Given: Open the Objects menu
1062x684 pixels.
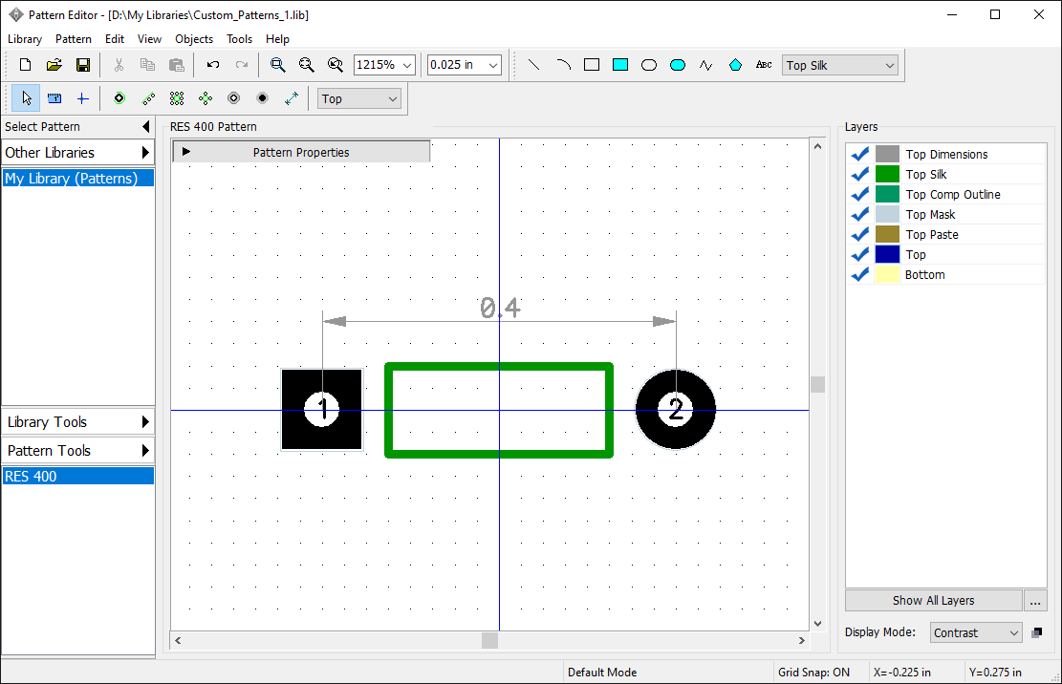Looking at the screenshot, I should [x=194, y=39].
